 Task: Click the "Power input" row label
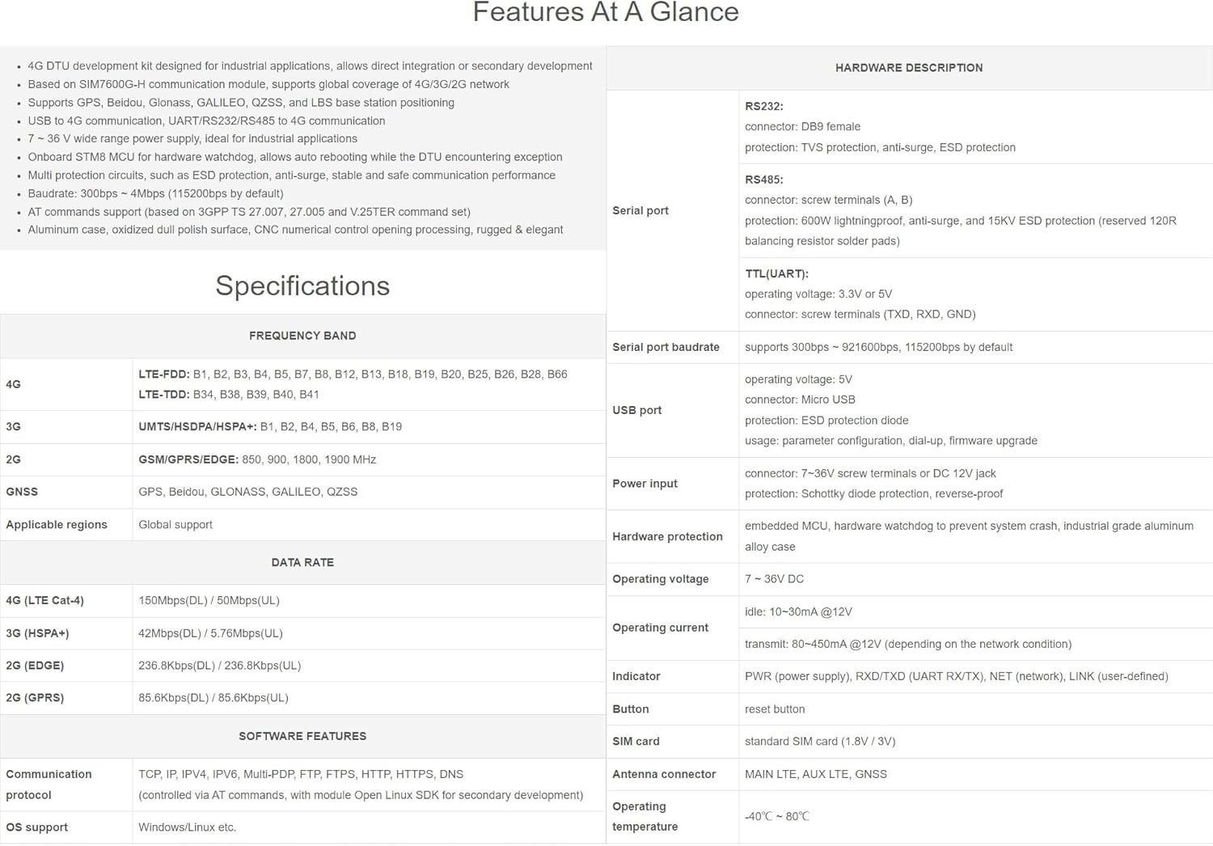coord(645,484)
